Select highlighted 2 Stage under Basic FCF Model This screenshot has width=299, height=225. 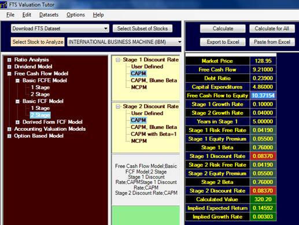coord(40,115)
